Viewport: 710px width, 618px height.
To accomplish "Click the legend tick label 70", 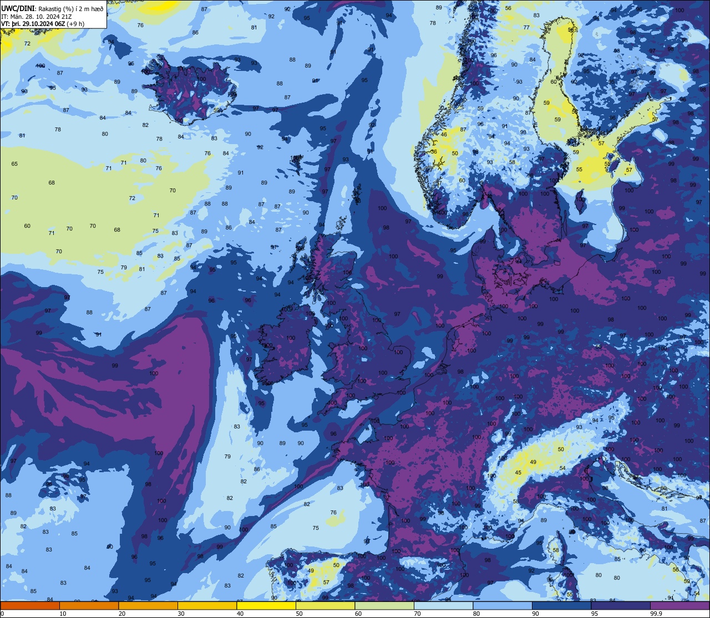I will click(417, 614).
